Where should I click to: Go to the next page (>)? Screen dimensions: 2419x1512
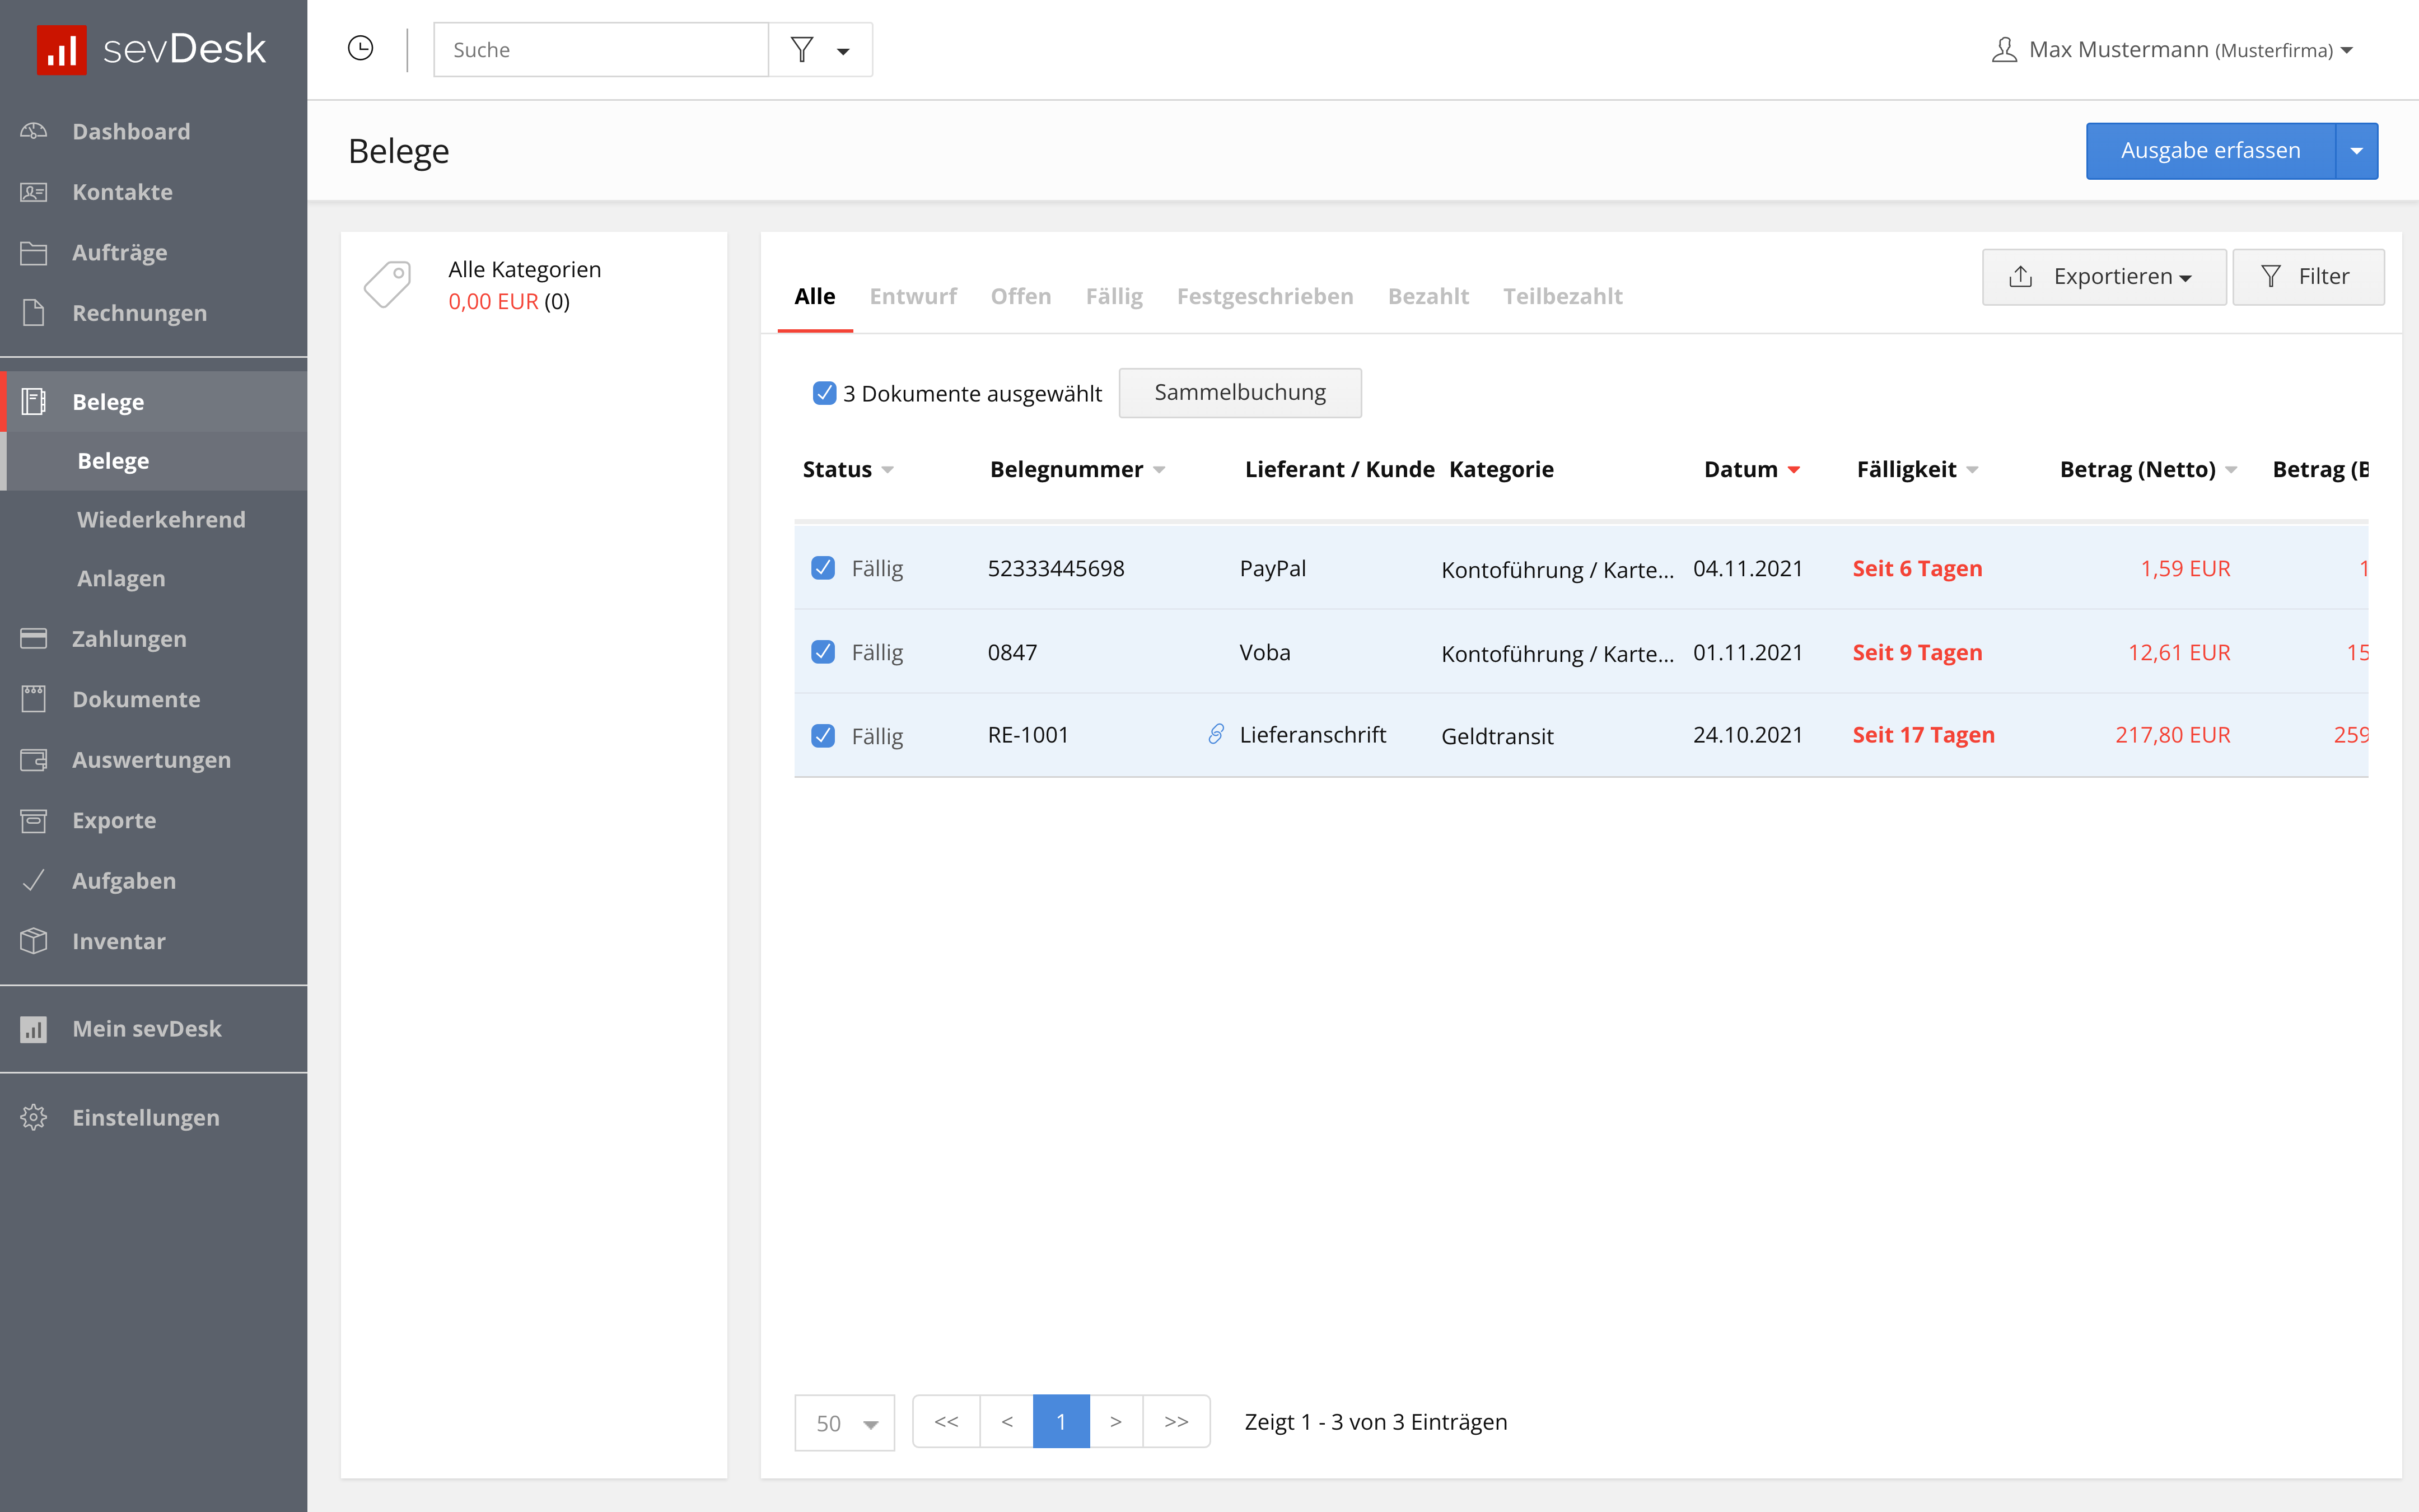pyautogui.click(x=1115, y=1421)
